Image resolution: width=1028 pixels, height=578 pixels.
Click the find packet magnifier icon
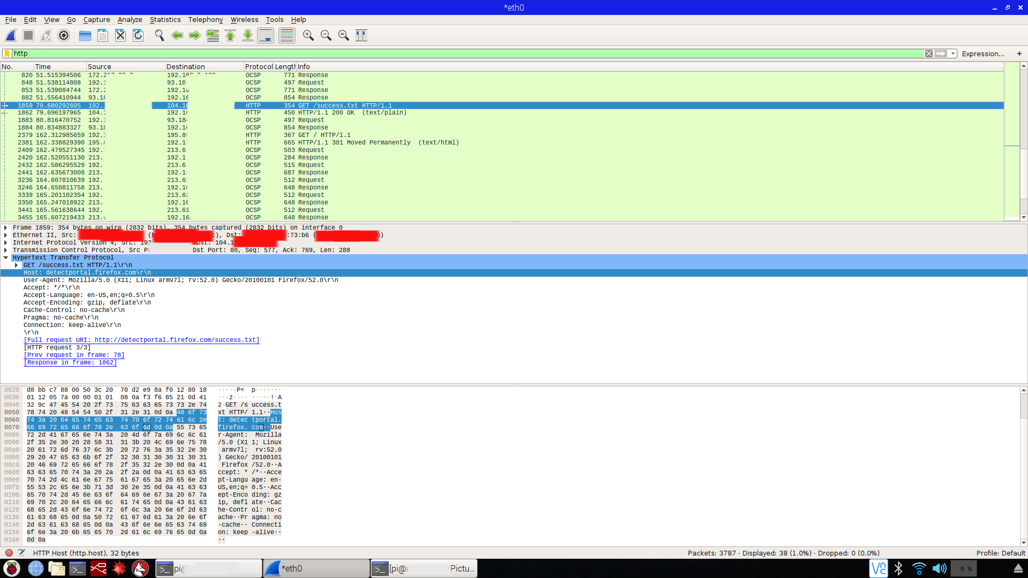(159, 35)
